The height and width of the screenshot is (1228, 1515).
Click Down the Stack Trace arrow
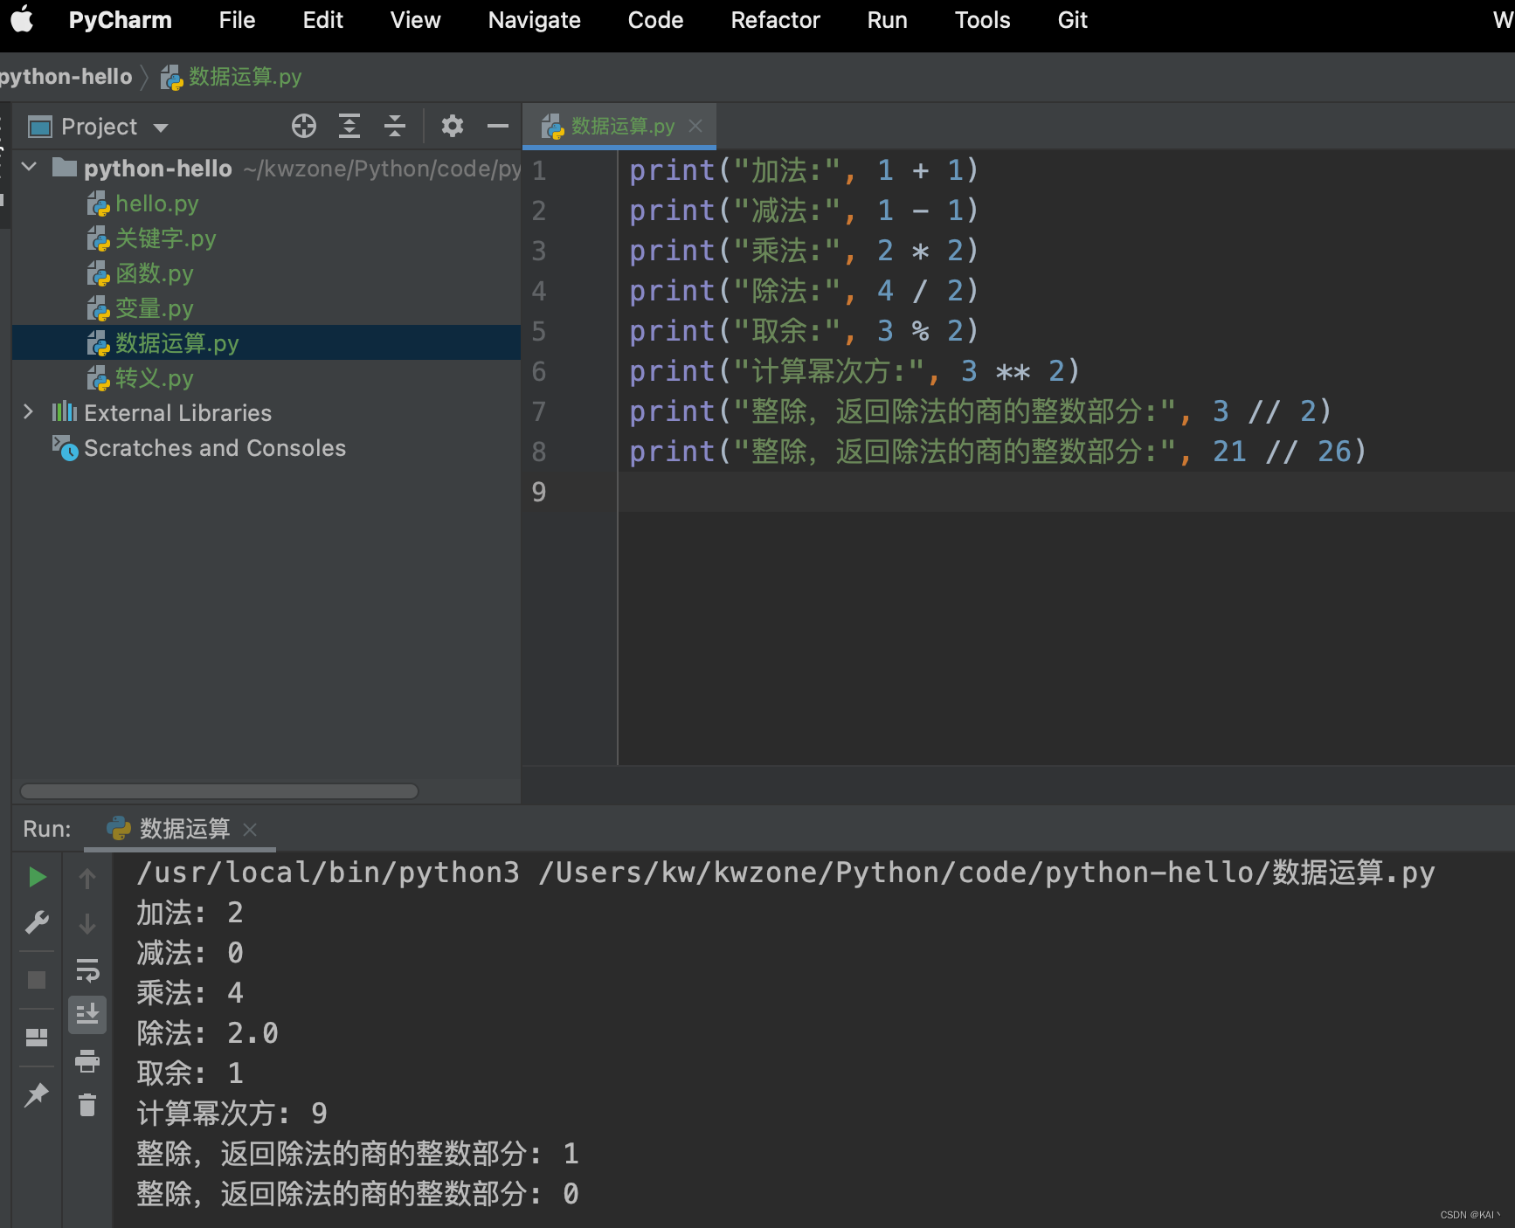coord(87,923)
